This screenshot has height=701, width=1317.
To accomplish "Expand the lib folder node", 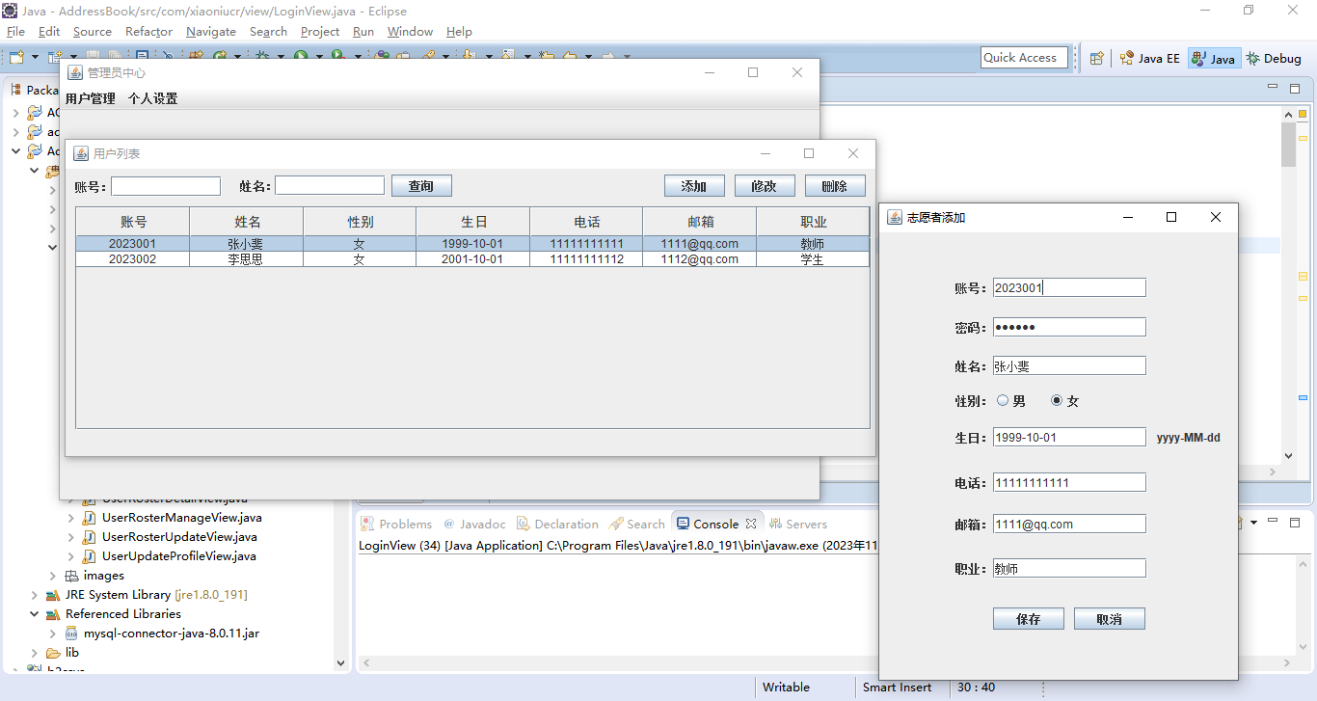I will pyautogui.click(x=35, y=653).
